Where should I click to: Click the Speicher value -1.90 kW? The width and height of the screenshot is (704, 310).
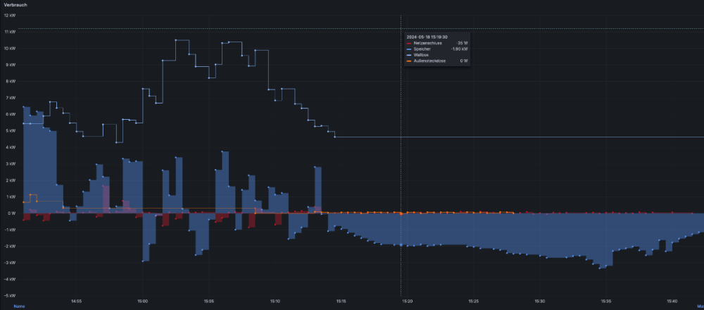[459, 49]
